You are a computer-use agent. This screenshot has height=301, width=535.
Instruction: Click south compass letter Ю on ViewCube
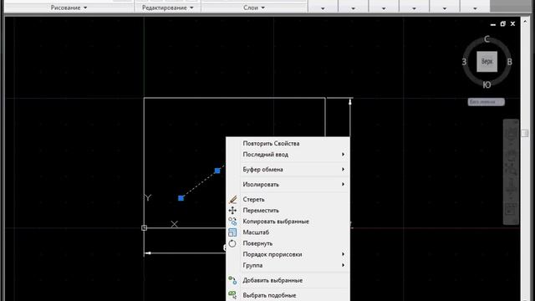click(487, 85)
